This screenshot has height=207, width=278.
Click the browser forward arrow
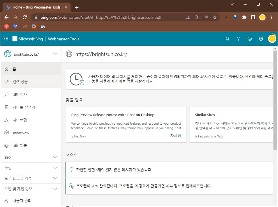tap(16, 17)
